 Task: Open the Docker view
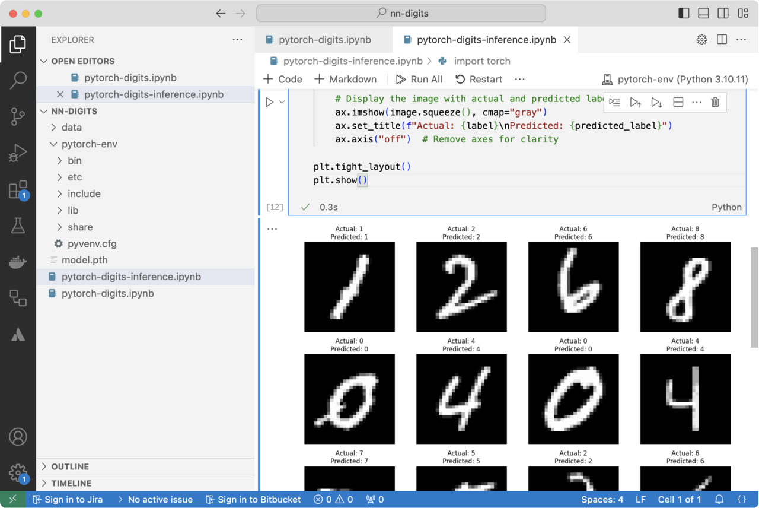click(x=18, y=262)
